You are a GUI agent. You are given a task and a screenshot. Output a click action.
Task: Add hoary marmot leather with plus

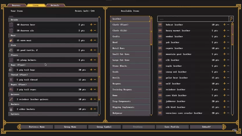coord(224,30)
